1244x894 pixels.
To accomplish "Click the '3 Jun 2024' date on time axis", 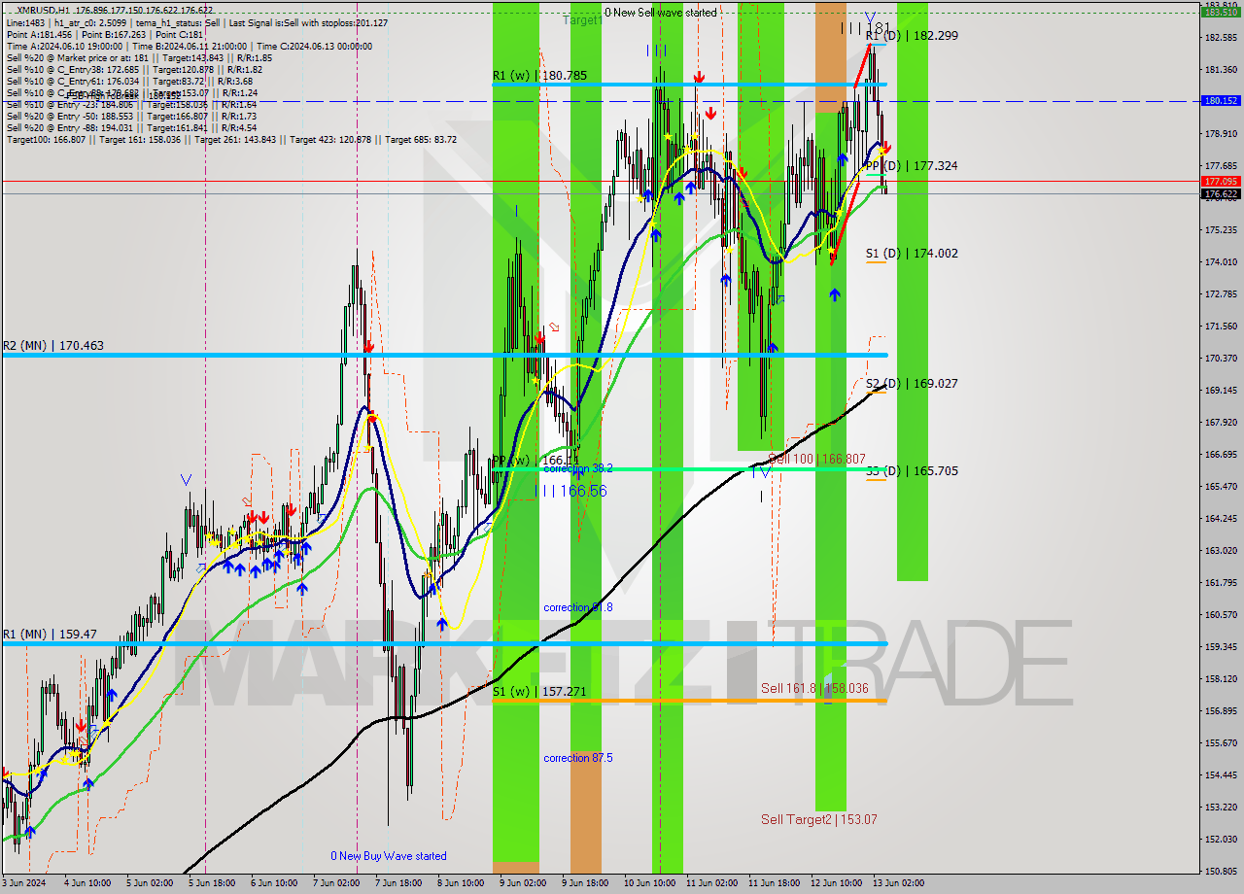I will click(24, 883).
